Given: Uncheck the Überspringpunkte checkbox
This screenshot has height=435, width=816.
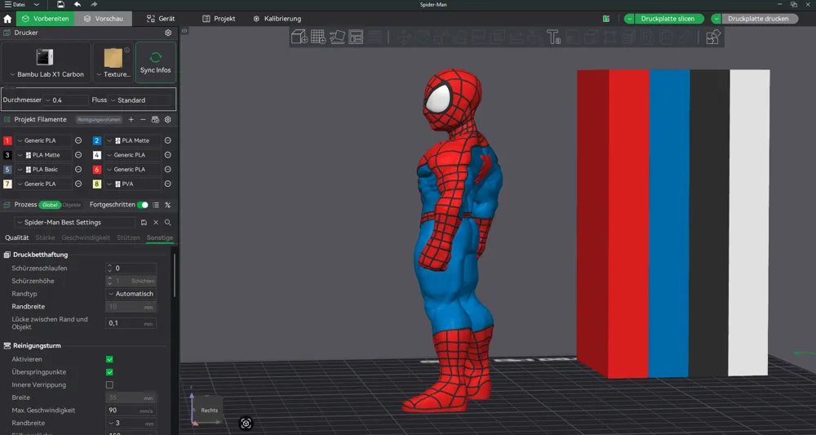Looking at the screenshot, I should point(109,372).
